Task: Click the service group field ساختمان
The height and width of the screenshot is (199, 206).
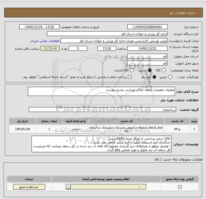Action: click(102, 110)
